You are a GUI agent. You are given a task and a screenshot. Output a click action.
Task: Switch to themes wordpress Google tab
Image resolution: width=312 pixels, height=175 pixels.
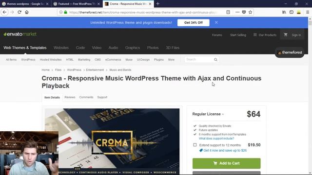pyautogui.click(x=25, y=4)
